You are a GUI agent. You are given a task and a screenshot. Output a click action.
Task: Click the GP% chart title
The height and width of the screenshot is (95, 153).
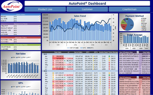coord(21,83)
